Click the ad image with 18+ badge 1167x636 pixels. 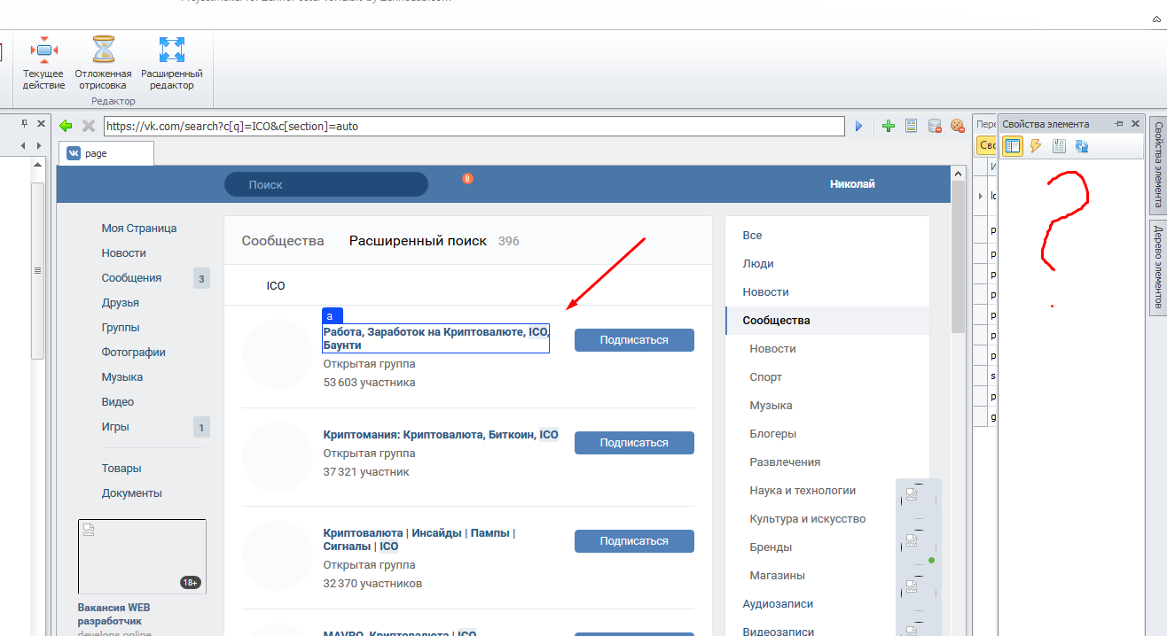point(142,556)
